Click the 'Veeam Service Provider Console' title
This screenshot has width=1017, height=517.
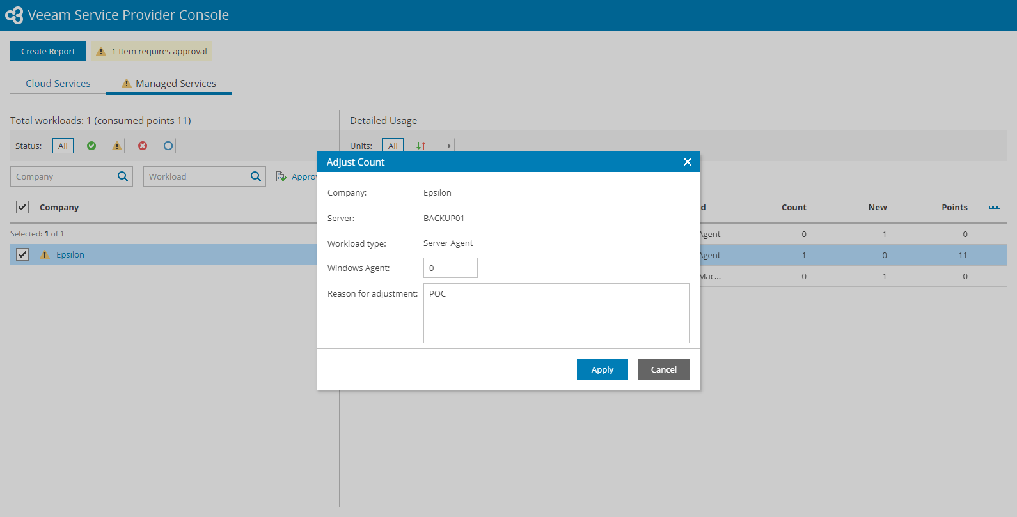[x=128, y=15]
